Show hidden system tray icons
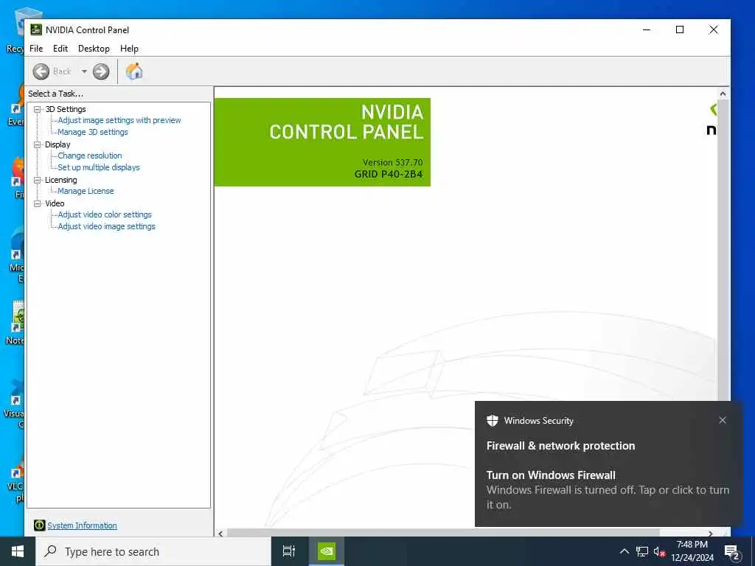Viewport: 755px width, 566px height. coord(624,551)
